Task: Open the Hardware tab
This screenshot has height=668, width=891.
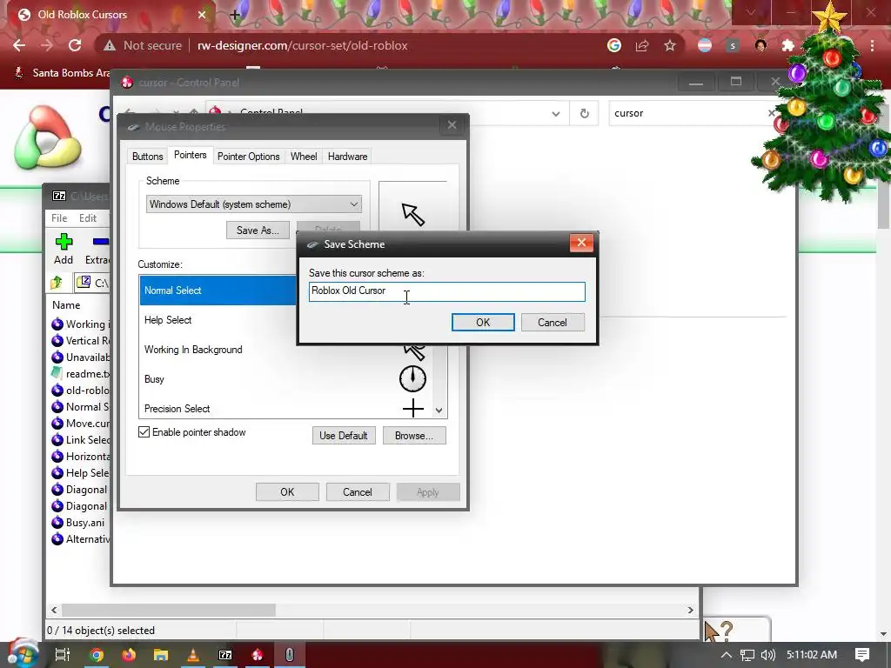Action: [347, 157]
